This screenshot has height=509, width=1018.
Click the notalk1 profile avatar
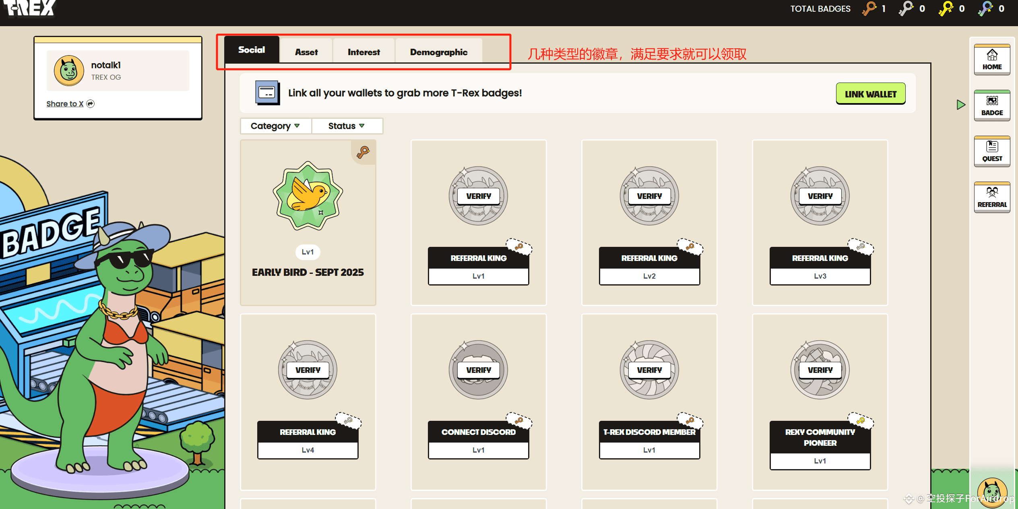pos(69,71)
